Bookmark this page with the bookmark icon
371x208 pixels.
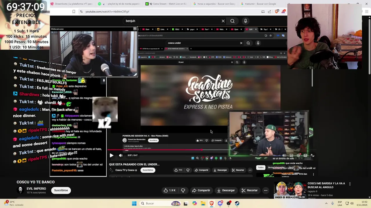click(74, 12)
